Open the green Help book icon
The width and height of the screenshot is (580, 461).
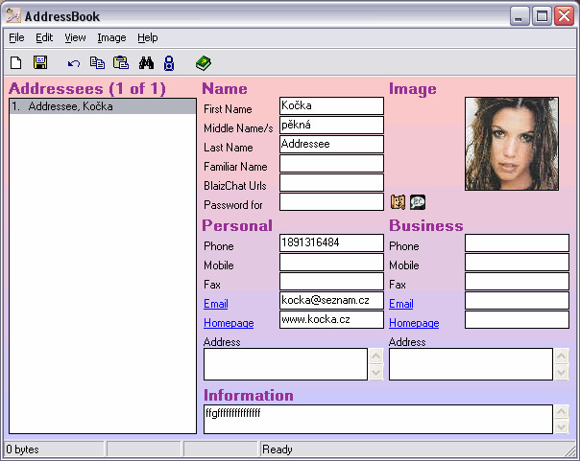click(203, 63)
